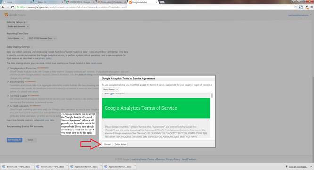Close the Google Maps tab
The image size is (314, 170).
94,2
